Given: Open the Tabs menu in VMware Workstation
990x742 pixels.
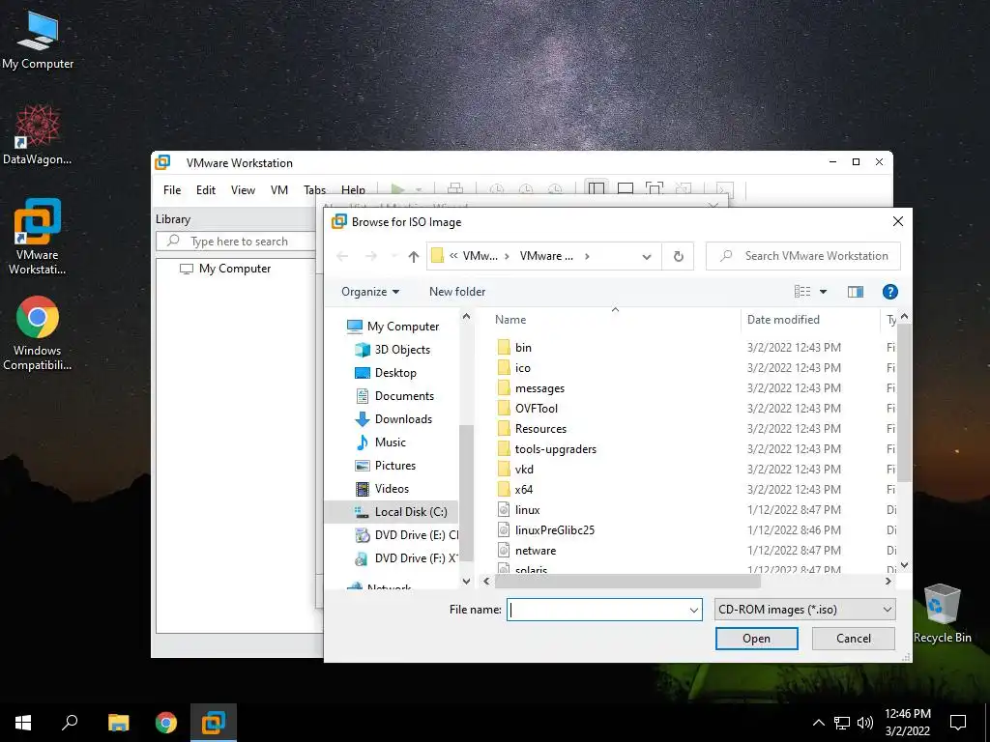Looking at the screenshot, I should click(314, 190).
